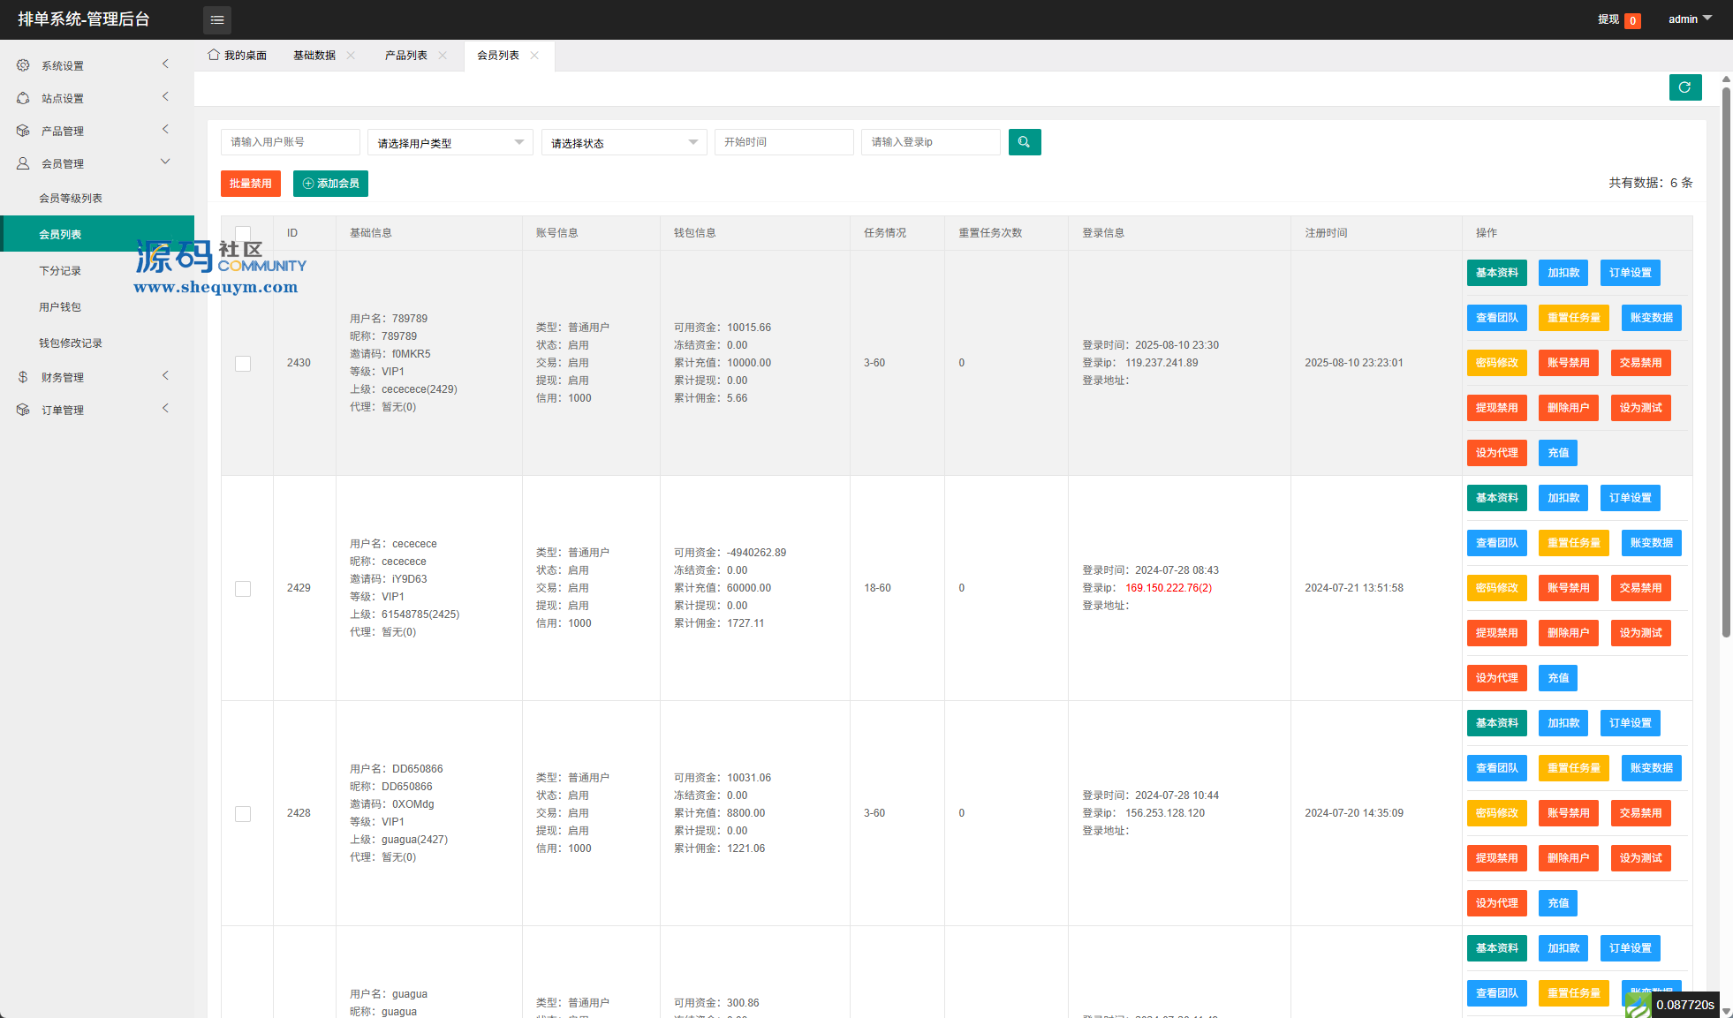Close the 产品列表 tab
1733x1018 pixels.
(x=443, y=56)
